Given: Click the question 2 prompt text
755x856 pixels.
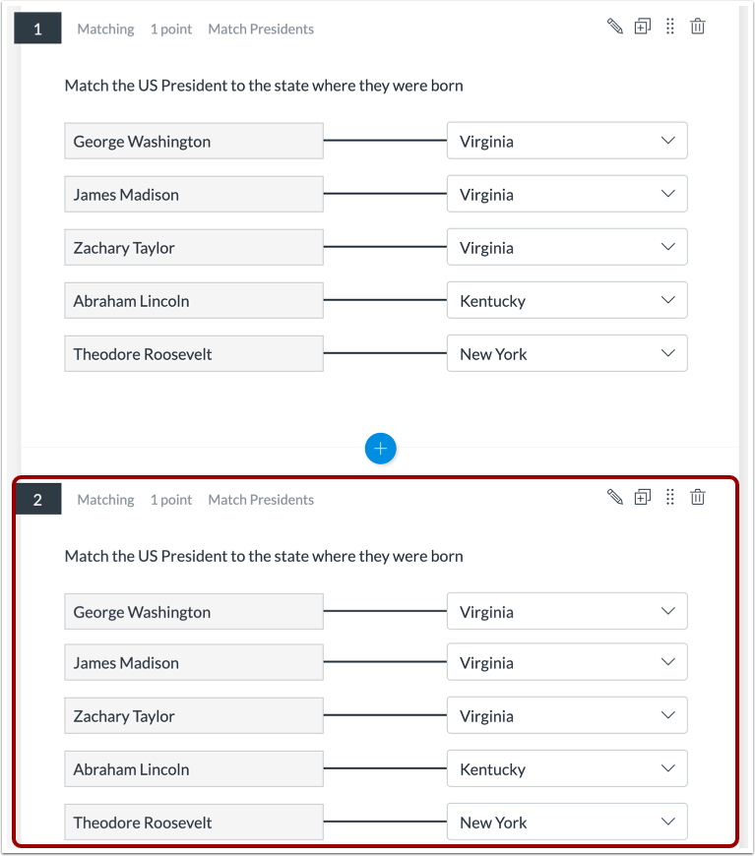Looking at the screenshot, I should 264,556.
